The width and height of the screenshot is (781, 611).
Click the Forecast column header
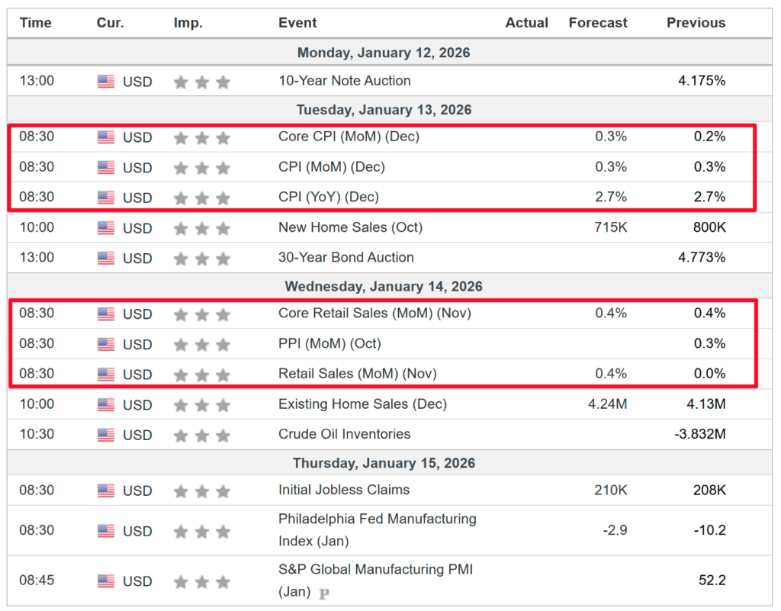(598, 23)
